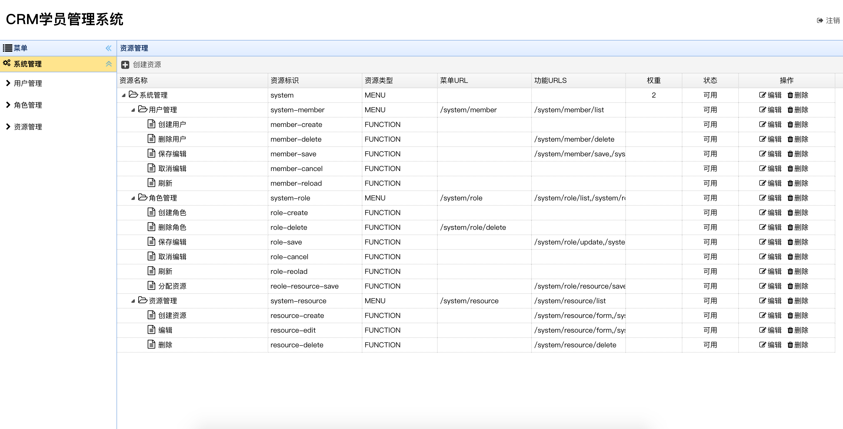Screen dimensions: 843x429
Task: Click the 资源标识 column header
Action: click(315, 81)
